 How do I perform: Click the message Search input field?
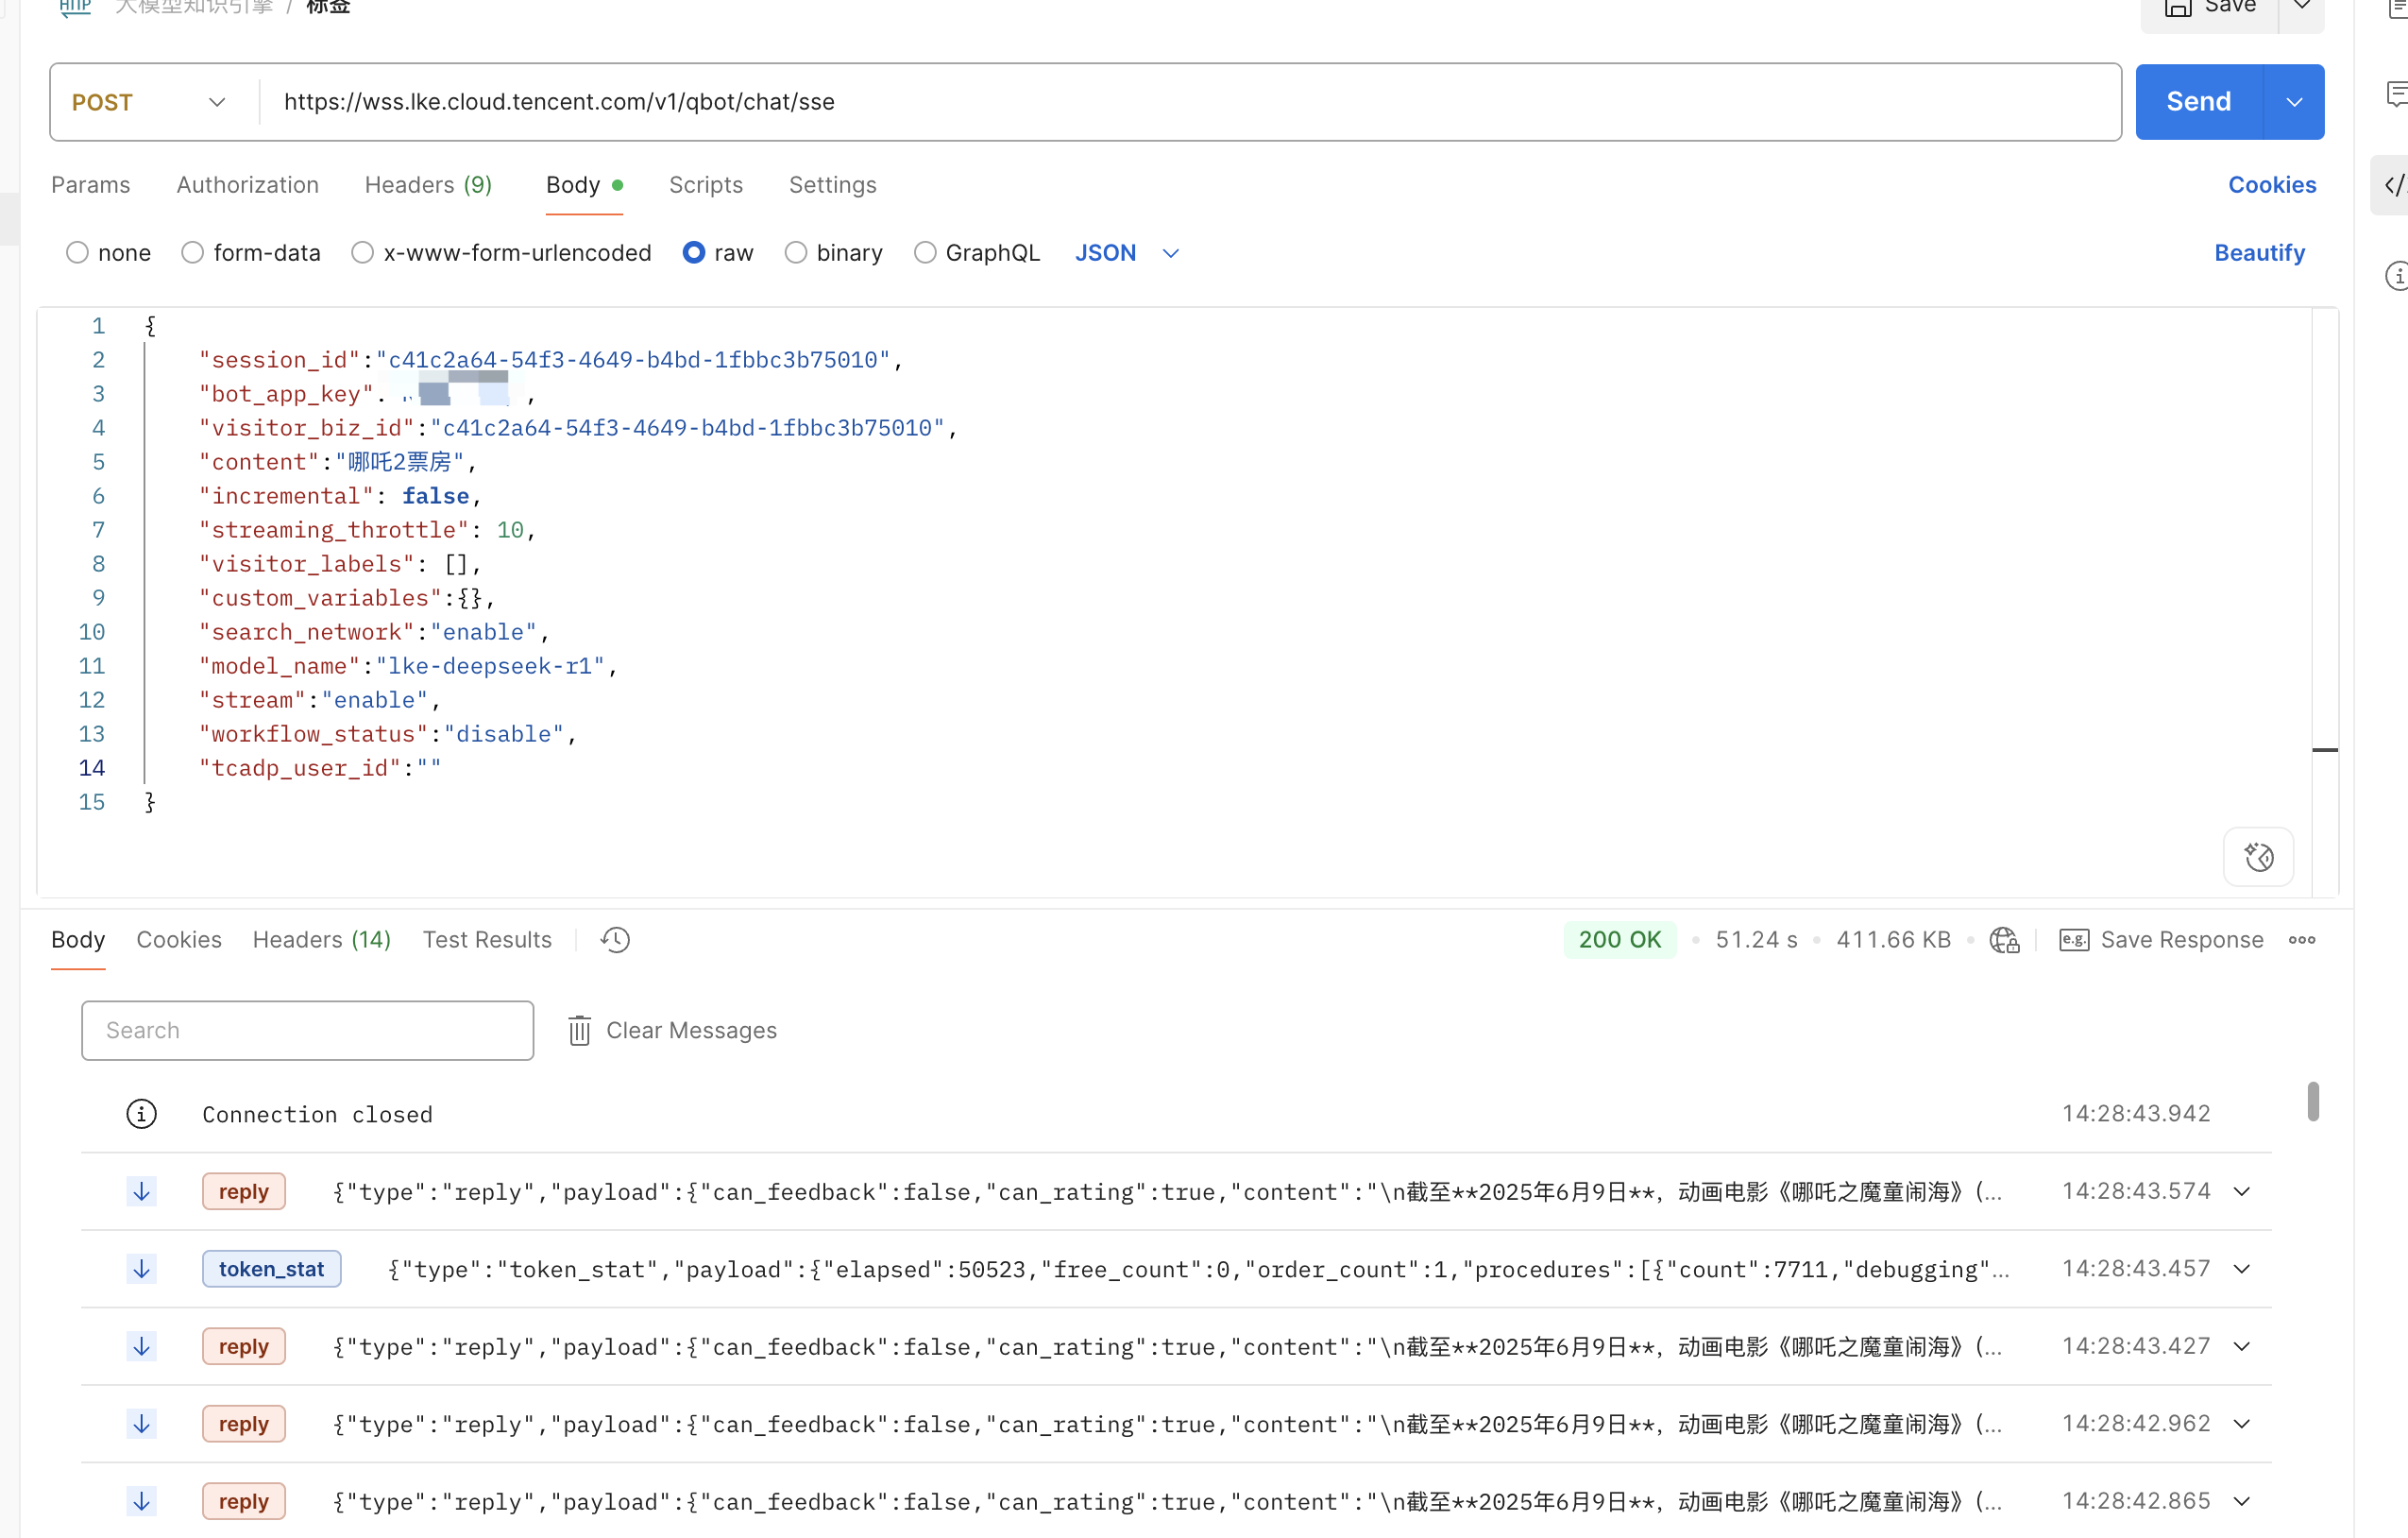pos(307,1030)
